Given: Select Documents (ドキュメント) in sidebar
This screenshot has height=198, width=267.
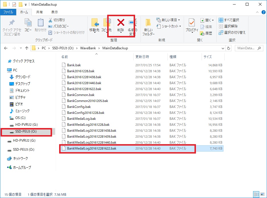Looking at the screenshot, I should [20, 90].
